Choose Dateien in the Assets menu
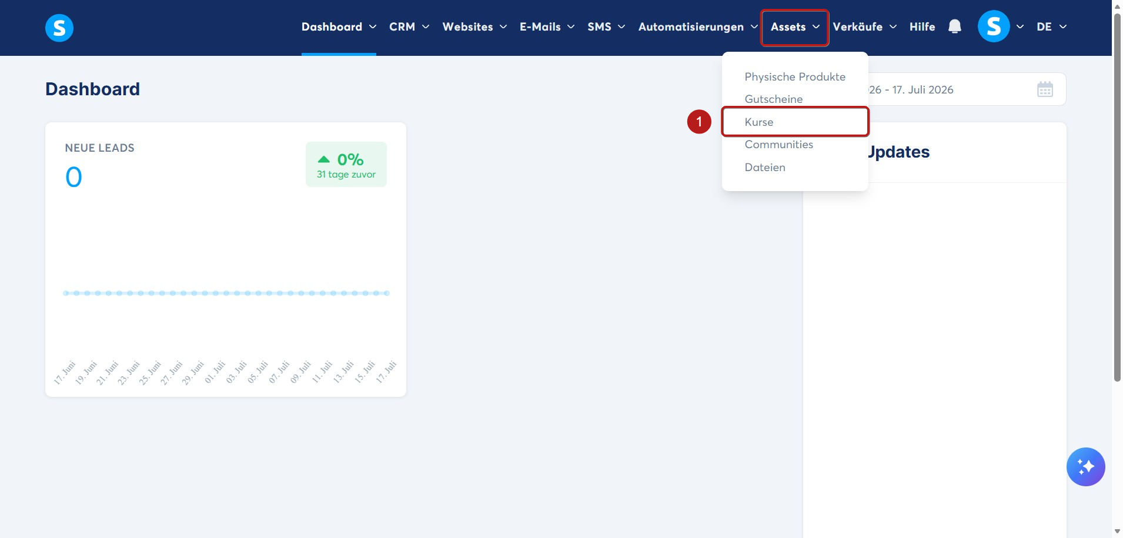 click(764, 167)
